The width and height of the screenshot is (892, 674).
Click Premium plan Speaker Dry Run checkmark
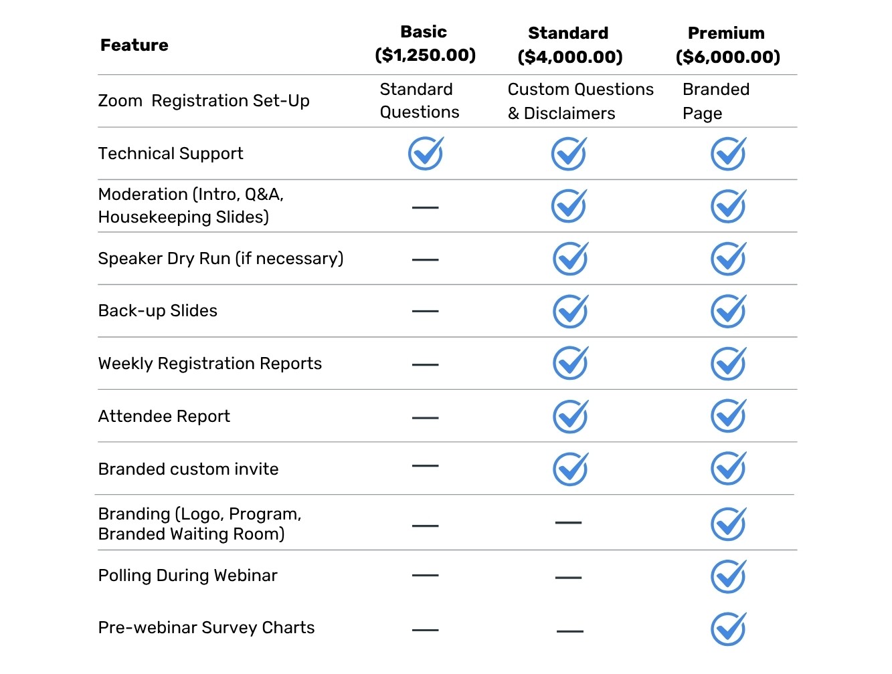point(728,259)
